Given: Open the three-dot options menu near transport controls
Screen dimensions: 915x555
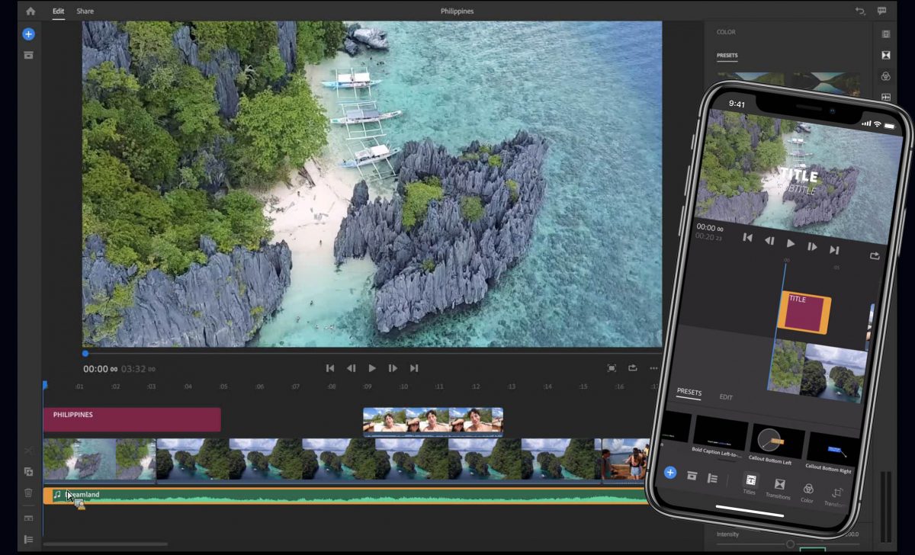Looking at the screenshot, I should coord(653,367).
